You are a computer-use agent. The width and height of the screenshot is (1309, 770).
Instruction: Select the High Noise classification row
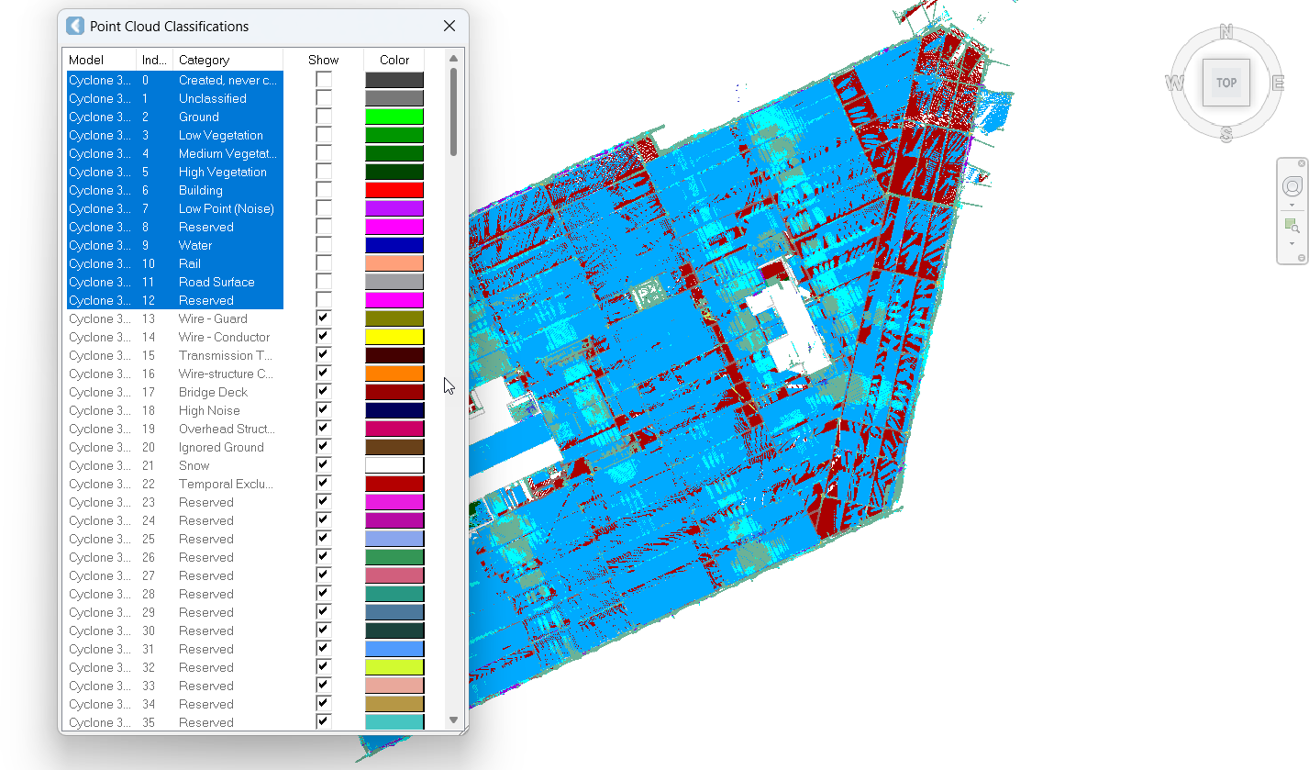click(x=209, y=410)
